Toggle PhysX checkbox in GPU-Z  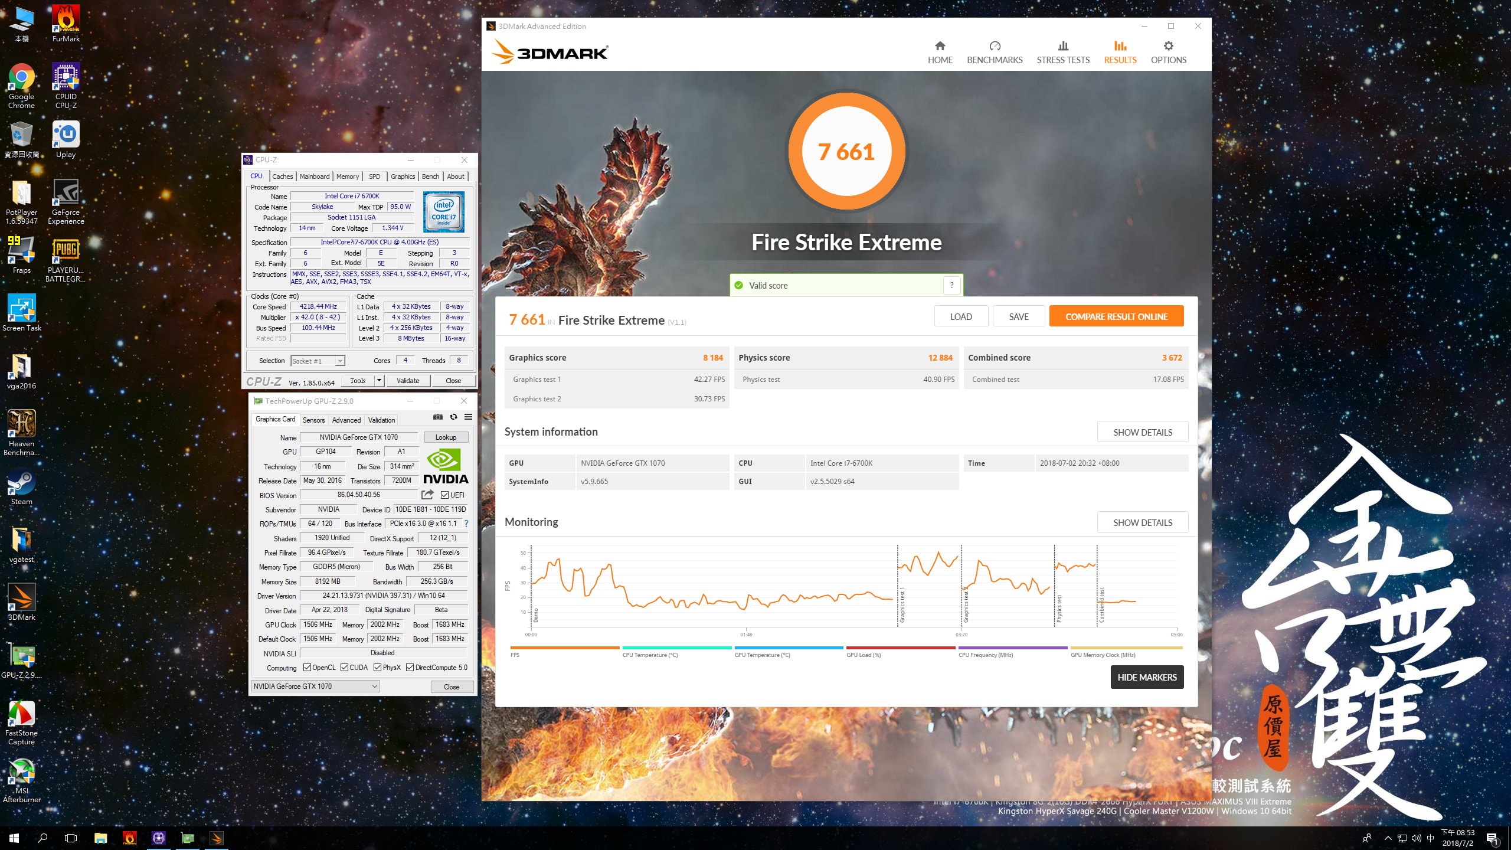[377, 668]
